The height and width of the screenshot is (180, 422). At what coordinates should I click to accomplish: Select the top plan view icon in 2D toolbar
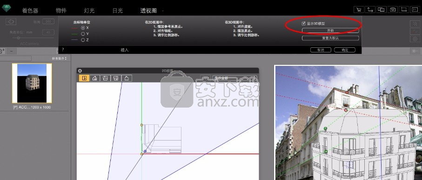84,78
